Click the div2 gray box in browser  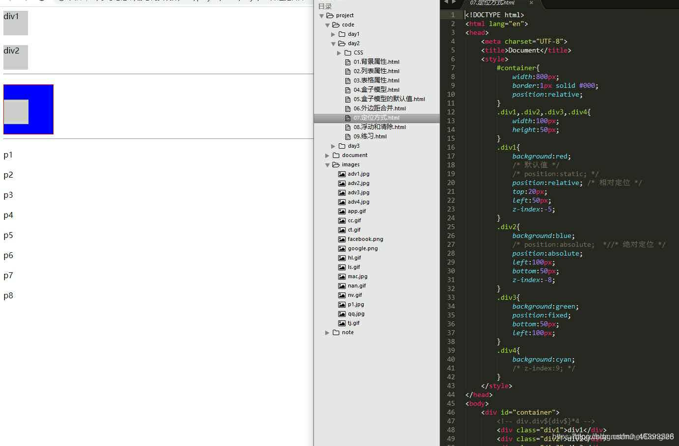point(16,57)
